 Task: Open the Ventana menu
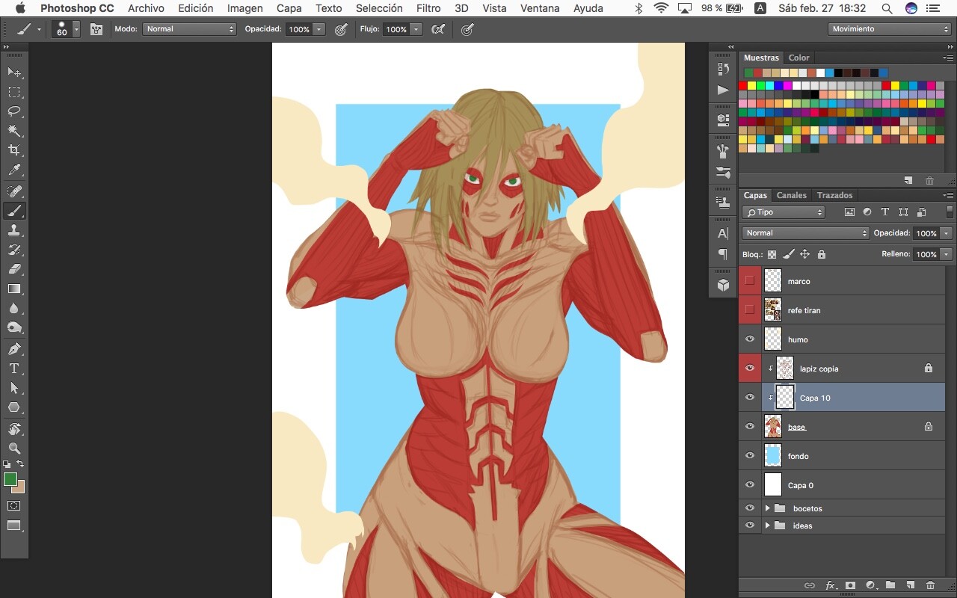click(x=540, y=8)
